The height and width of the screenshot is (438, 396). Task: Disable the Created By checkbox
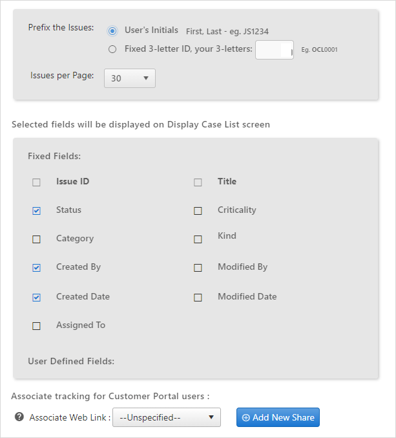37,268
